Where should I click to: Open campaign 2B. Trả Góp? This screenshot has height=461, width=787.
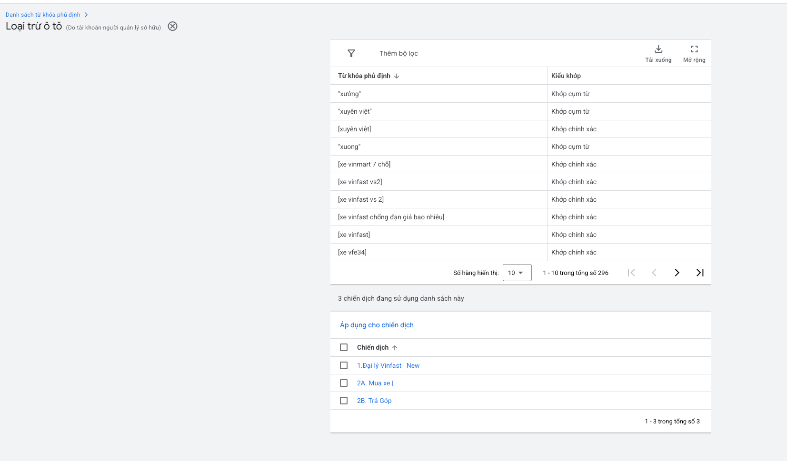(374, 401)
